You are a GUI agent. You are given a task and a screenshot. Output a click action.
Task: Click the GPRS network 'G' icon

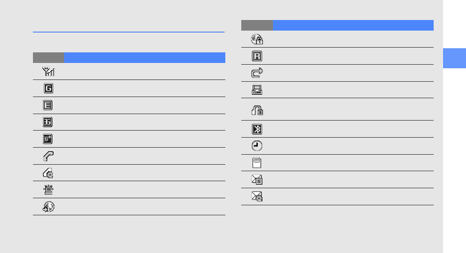coord(48,88)
